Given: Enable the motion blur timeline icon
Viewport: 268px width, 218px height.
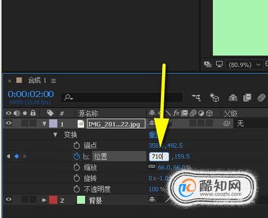Looking at the screenshot, I should click(261, 98).
